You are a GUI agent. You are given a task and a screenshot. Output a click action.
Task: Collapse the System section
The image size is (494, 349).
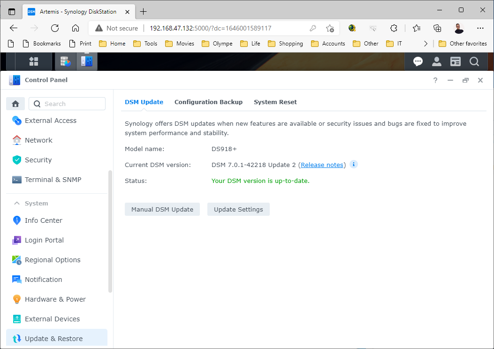(17, 204)
